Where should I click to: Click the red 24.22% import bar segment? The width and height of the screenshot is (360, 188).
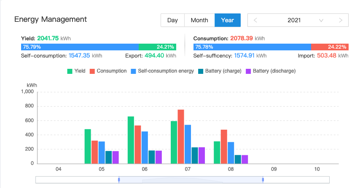point(330,47)
